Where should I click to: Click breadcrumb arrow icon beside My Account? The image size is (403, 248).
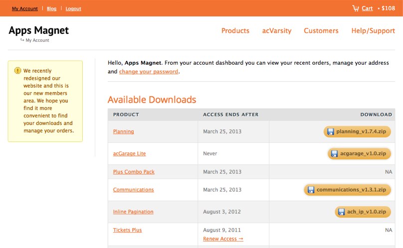point(22,40)
